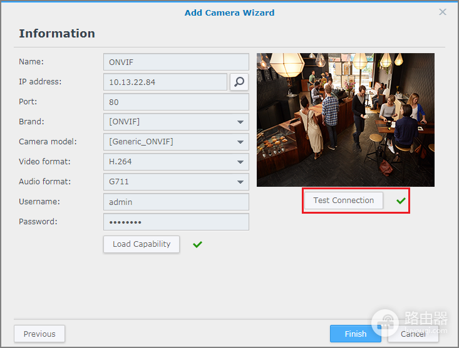This screenshot has width=459, height=348.
Task: Click the 'Audio format:' label
Action: pyautogui.click(x=45, y=182)
